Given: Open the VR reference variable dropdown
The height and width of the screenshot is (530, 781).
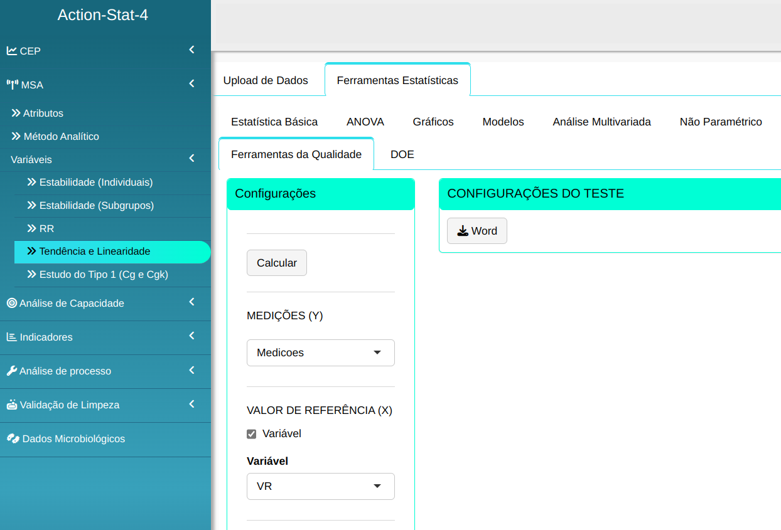Looking at the screenshot, I should [x=320, y=486].
